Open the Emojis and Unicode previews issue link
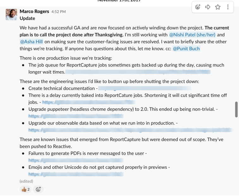This screenshot has height=196, width=239. pos(76,174)
